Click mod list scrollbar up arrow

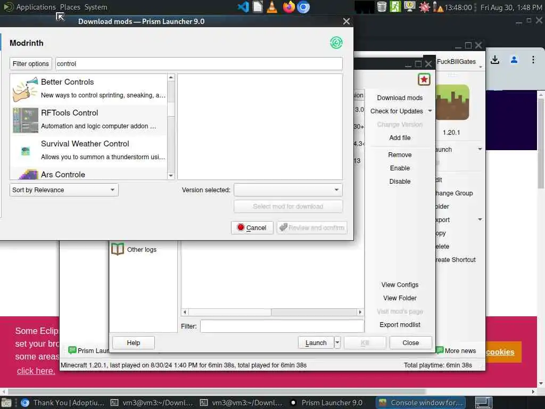click(x=171, y=77)
